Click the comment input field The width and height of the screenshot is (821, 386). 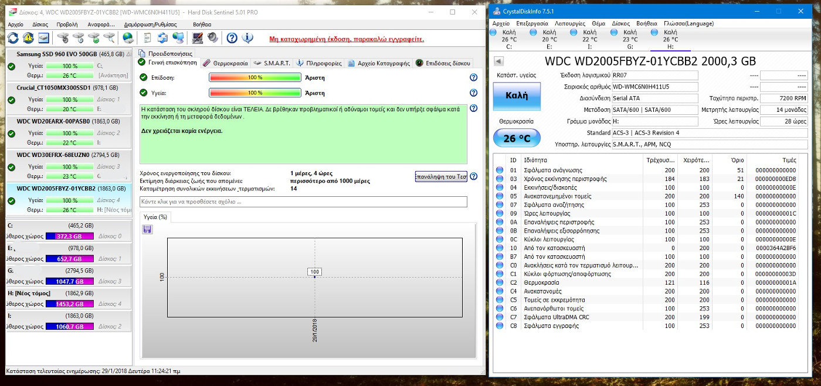click(303, 201)
